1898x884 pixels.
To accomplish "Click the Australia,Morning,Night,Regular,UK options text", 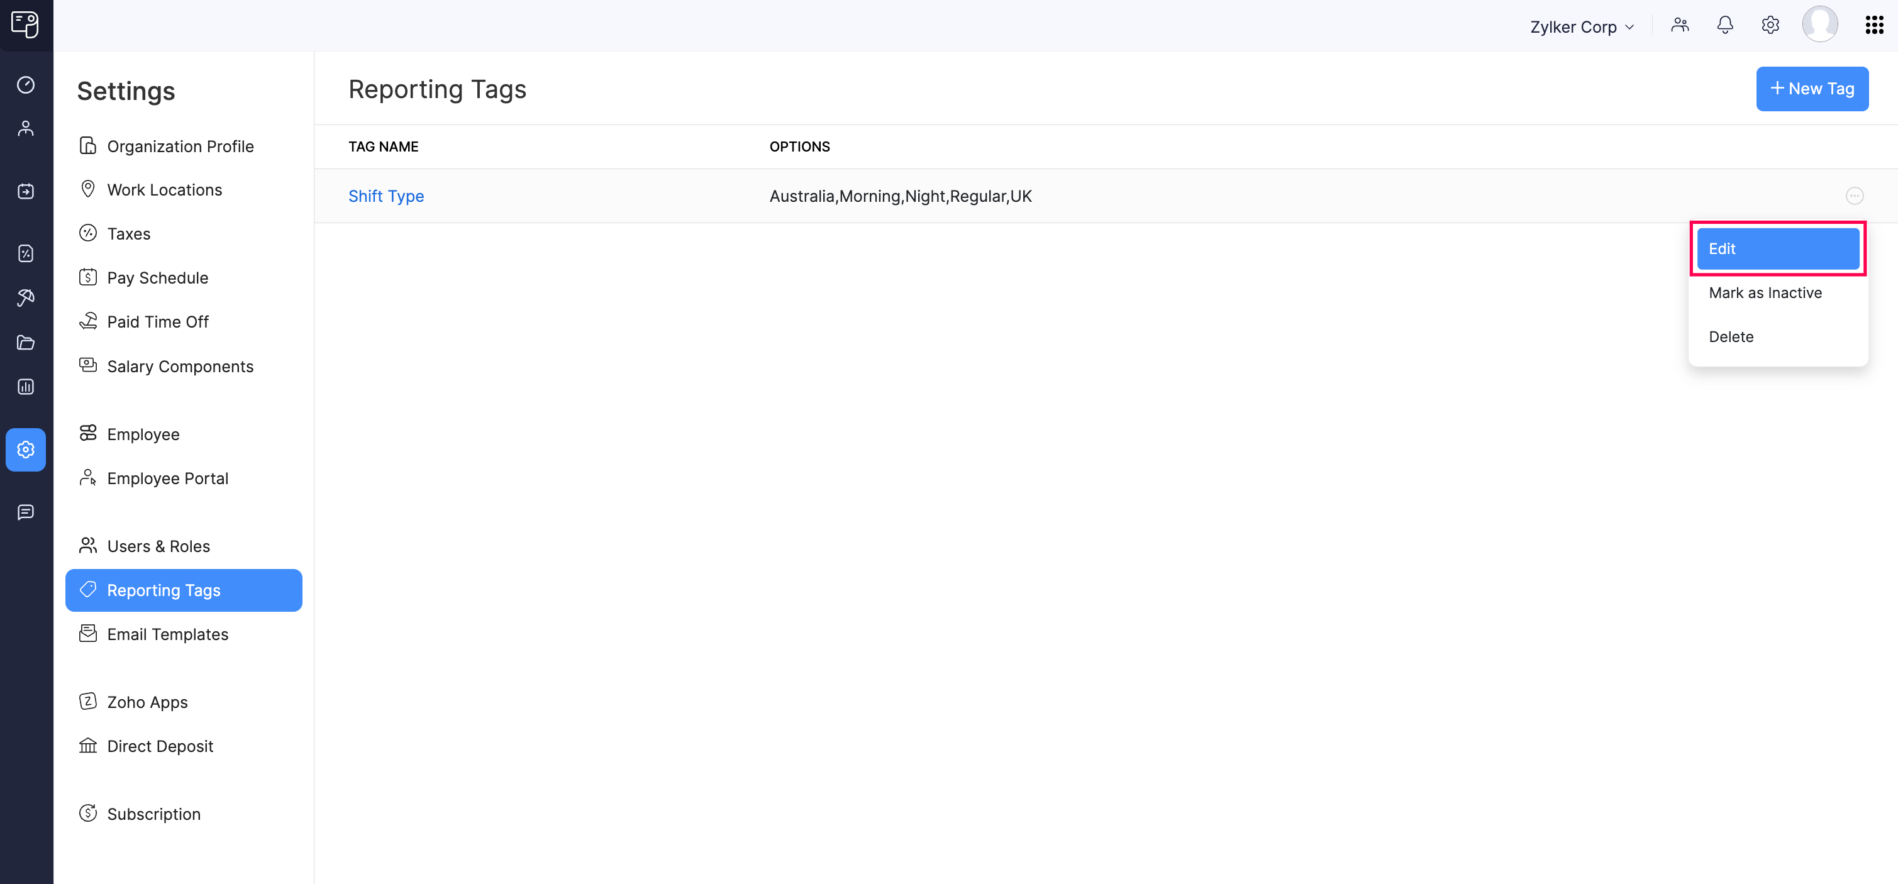I will pyautogui.click(x=901, y=196).
